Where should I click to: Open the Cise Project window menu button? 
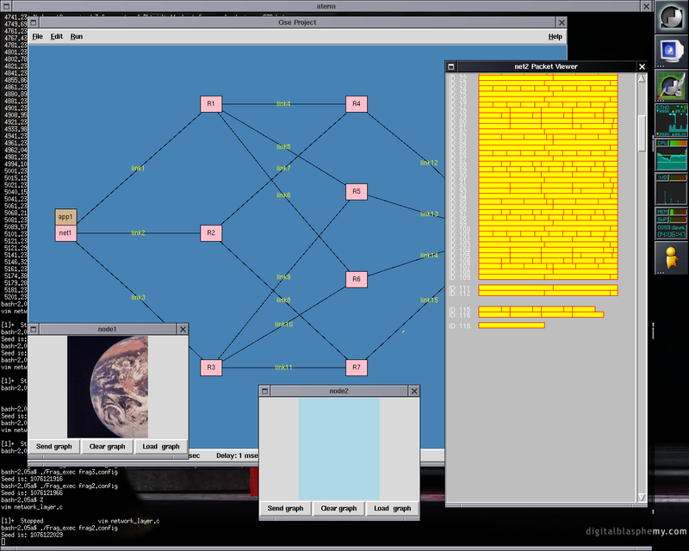(34, 22)
